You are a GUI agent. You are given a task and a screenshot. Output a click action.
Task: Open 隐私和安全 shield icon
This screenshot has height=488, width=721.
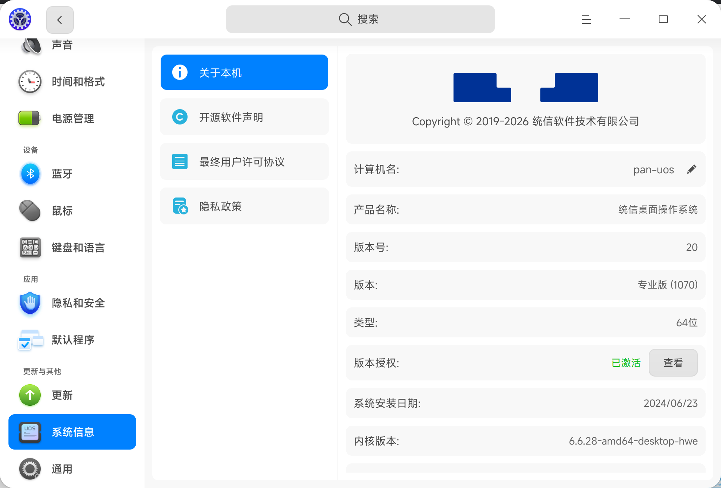(x=30, y=303)
